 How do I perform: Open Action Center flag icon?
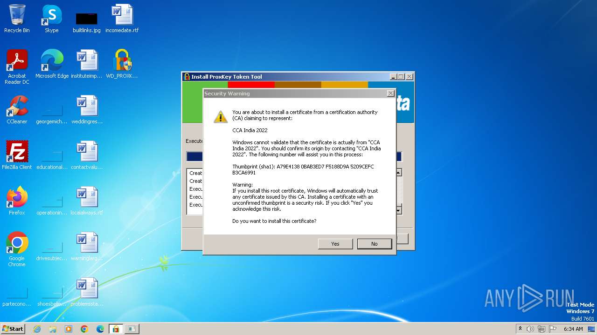pos(553,329)
